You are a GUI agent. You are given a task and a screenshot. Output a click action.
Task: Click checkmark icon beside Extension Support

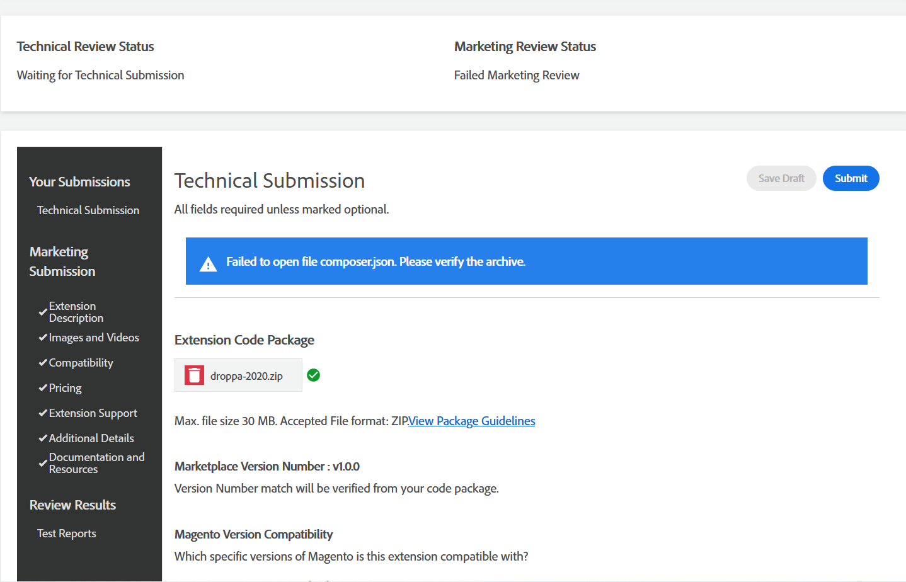pos(43,413)
